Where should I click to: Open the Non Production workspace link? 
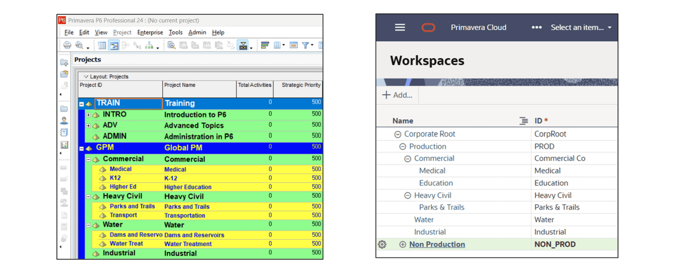437,244
